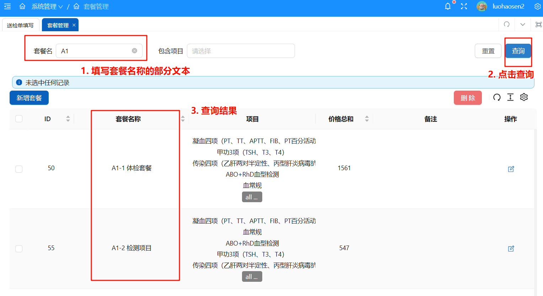543x296 pixels.
Task: Open the tab list chevron dropdown
Action: [522, 25]
